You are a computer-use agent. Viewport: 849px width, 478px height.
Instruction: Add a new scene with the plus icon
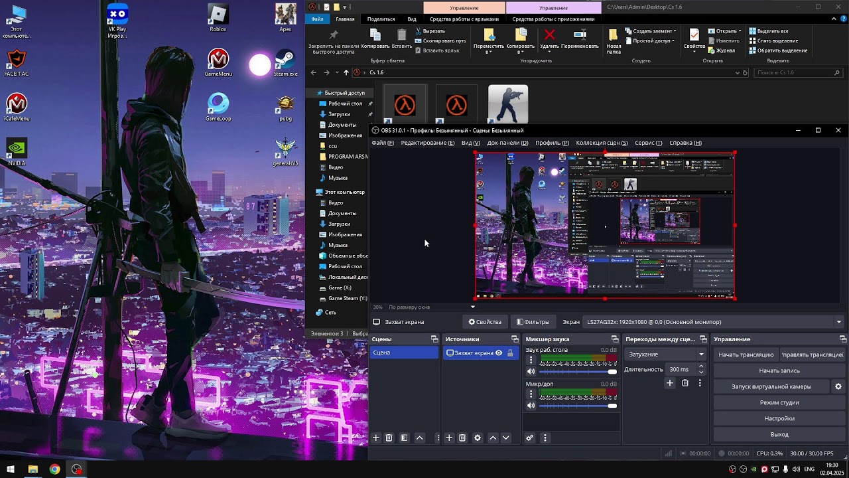tap(376, 438)
